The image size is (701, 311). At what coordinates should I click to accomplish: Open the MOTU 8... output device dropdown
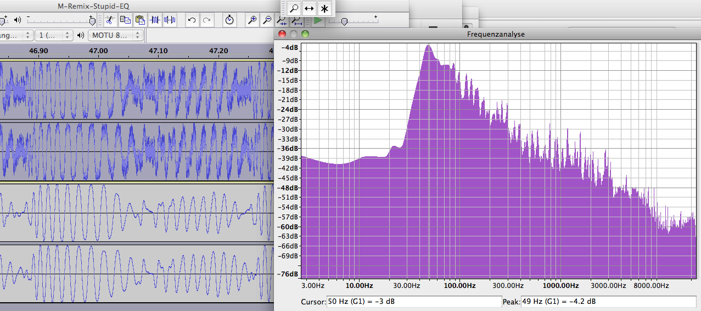click(x=115, y=35)
